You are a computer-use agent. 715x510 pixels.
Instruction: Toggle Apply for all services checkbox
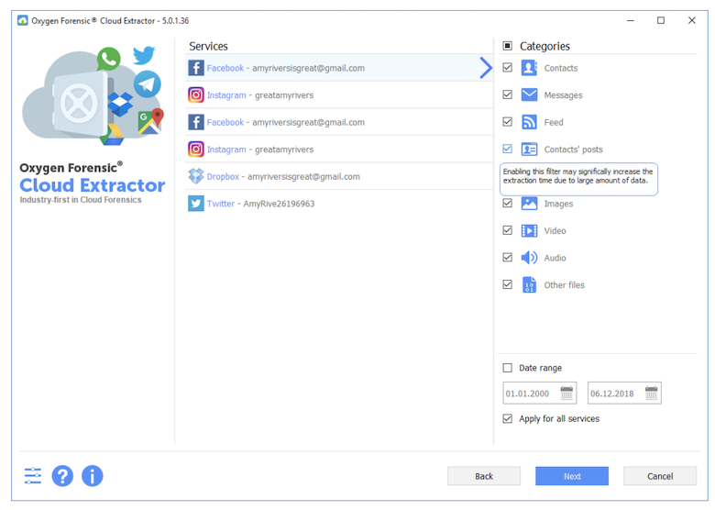[507, 418]
